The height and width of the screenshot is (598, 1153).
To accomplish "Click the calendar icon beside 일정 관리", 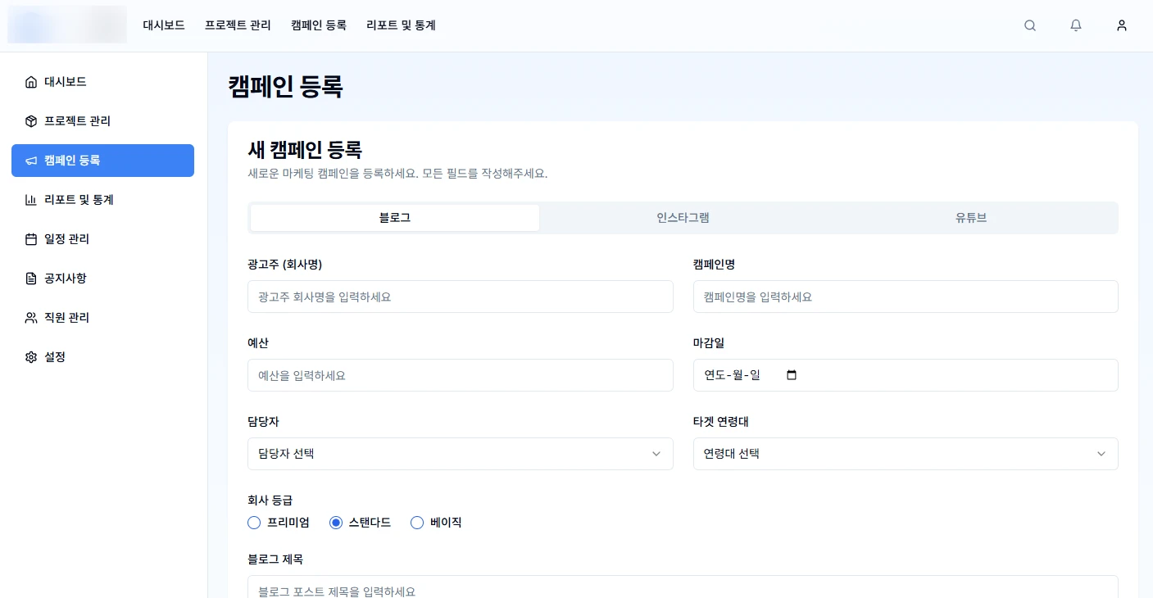I will pos(31,239).
